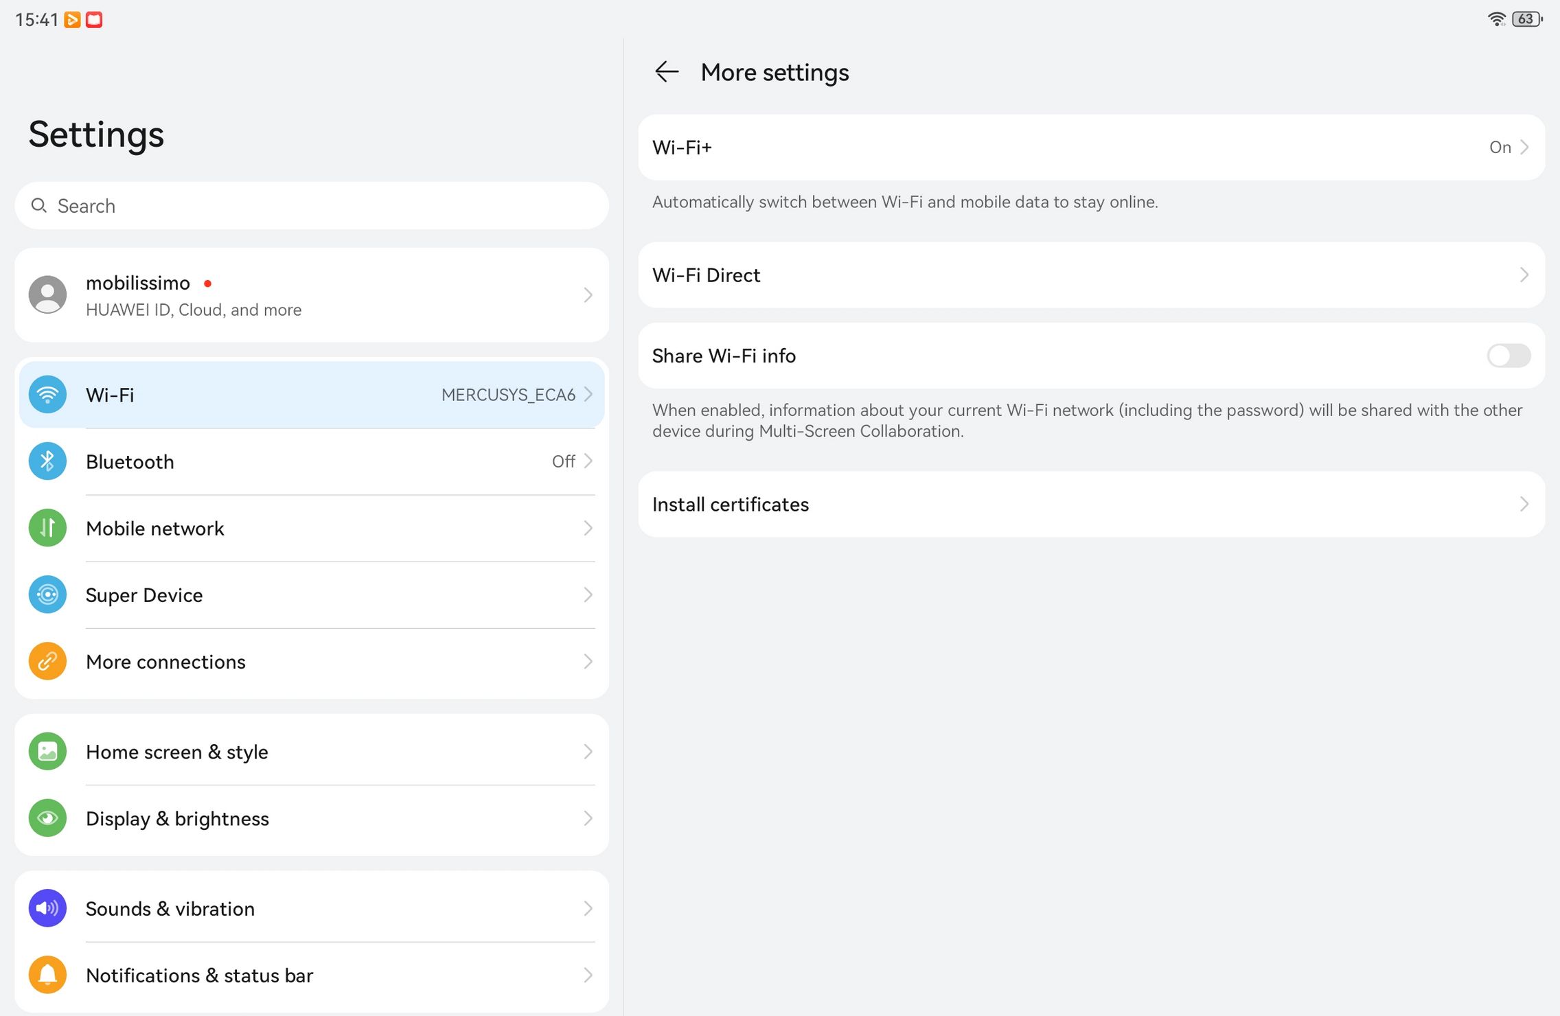Tap the magnifier icon in Search field
This screenshot has height=1016, width=1560.
pos(39,205)
